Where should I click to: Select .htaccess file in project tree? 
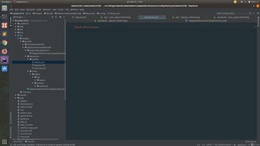point(26,92)
